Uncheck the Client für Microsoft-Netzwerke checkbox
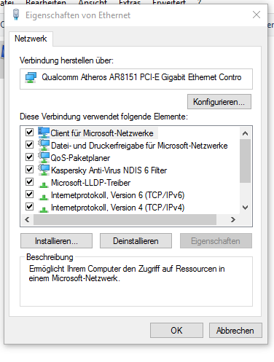The image size is (274, 362). click(x=30, y=133)
